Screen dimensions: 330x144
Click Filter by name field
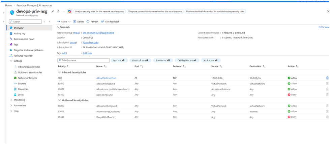tap(84, 60)
